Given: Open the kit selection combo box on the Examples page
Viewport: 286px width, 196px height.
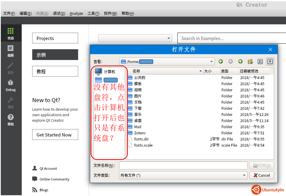Looking at the screenshot, I should (x=135, y=38).
